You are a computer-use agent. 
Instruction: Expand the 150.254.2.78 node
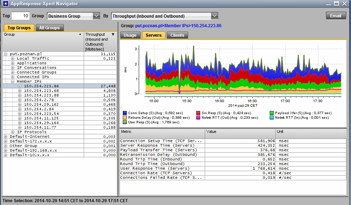[x=20, y=100]
